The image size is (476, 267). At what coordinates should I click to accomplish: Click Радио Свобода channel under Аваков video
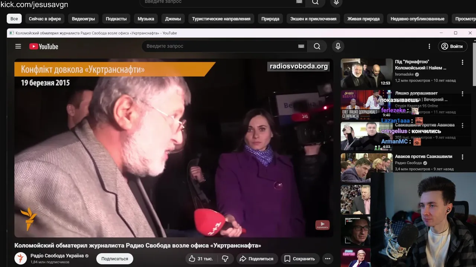pos(408,163)
